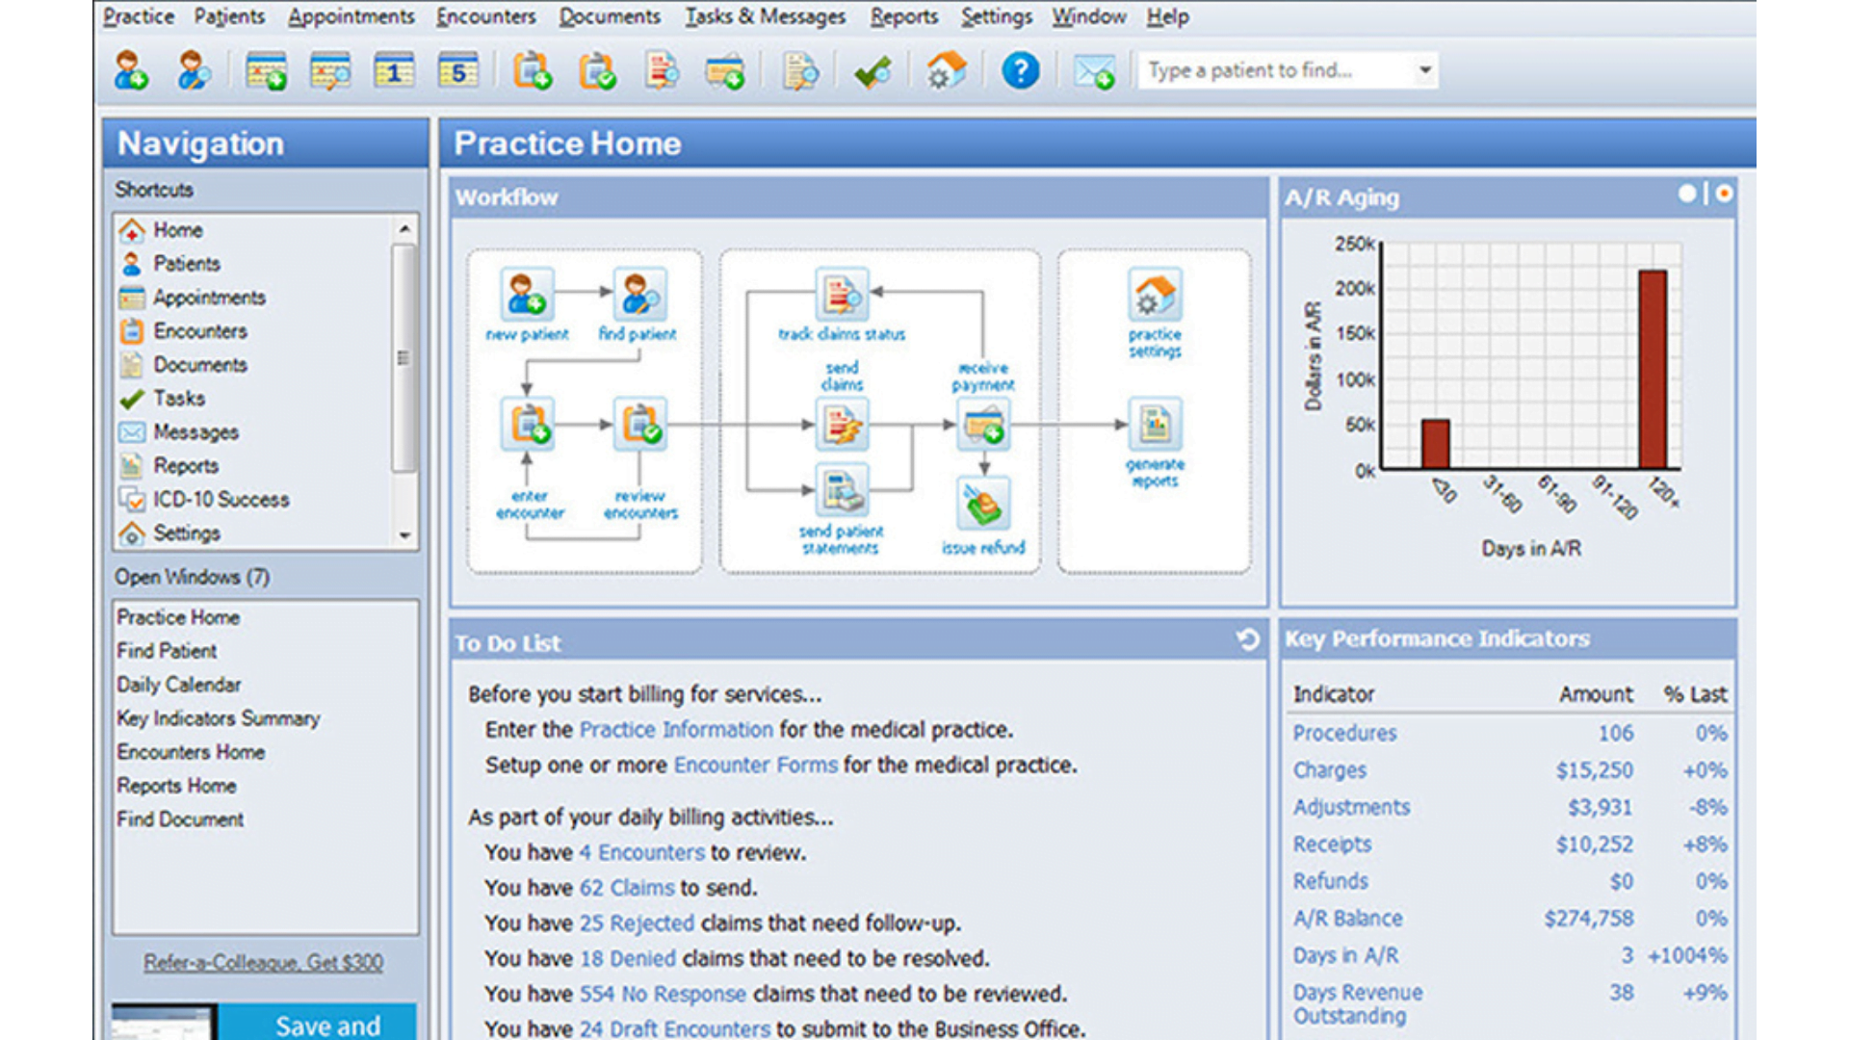Open the Encounters menu
The height and width of the screenshot is (1040, 1849).
[485, 16]
